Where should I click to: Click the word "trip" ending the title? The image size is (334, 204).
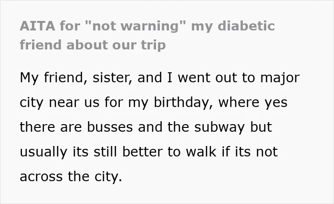153,45
